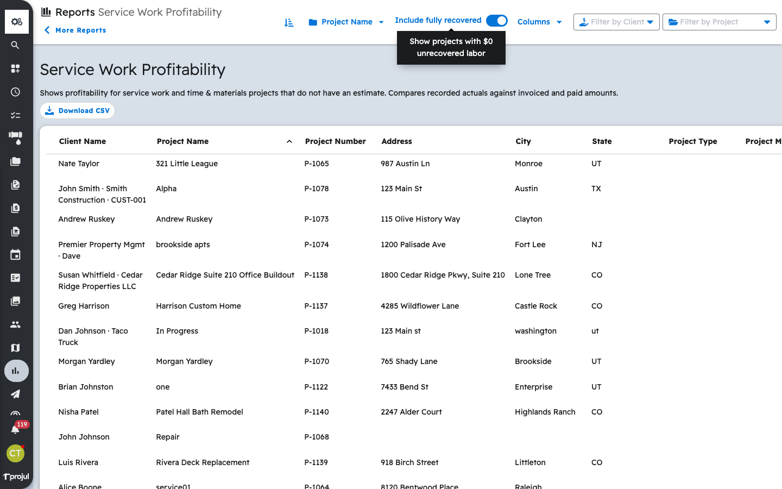Click the Harrison Custom Home project
This screenshot has height=489, width=782.
(198, 306)
